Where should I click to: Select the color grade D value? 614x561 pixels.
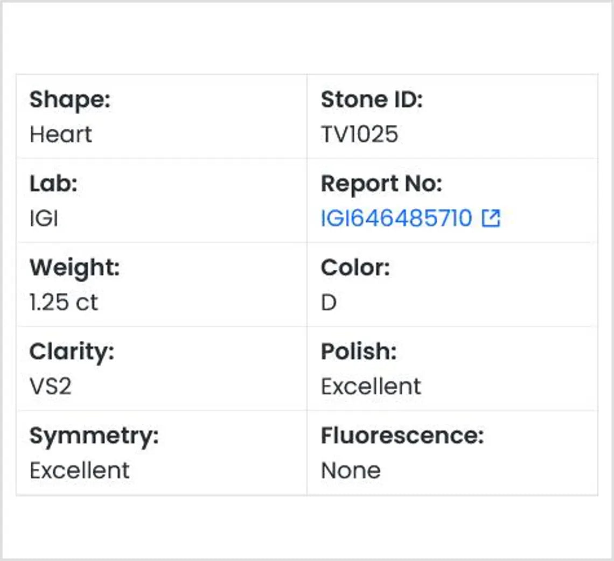329,303
